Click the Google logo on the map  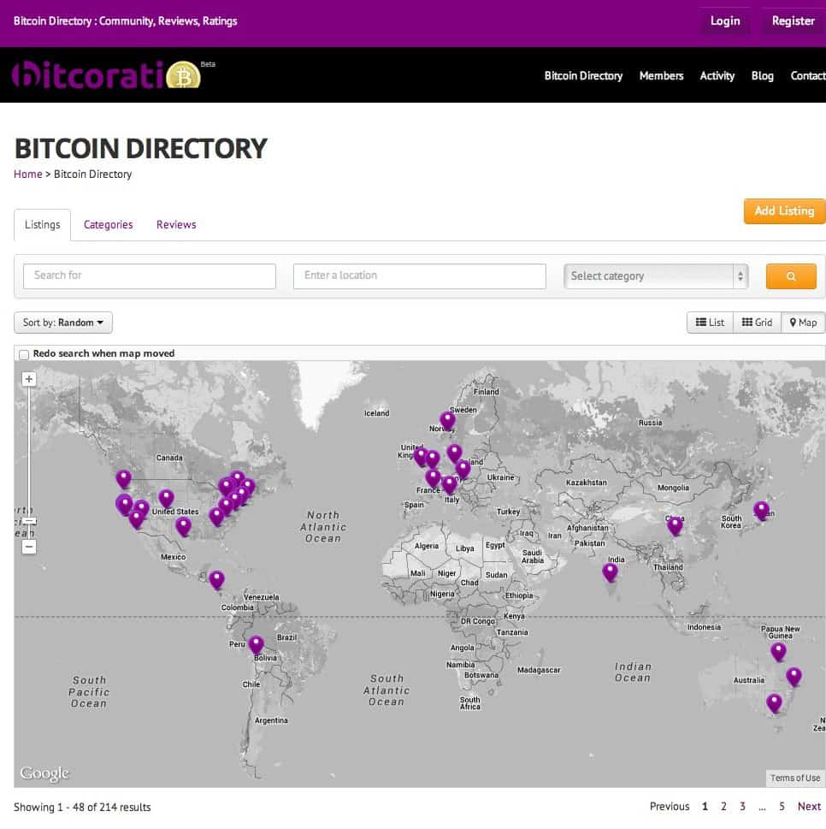click(44, 773)
